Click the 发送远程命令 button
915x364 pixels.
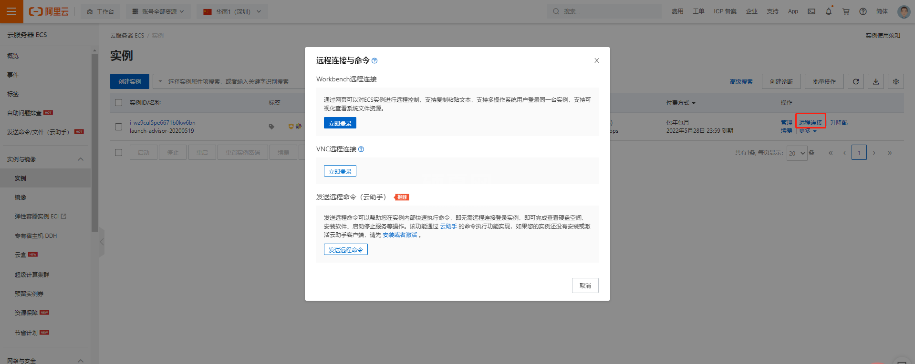pos(346,250)
